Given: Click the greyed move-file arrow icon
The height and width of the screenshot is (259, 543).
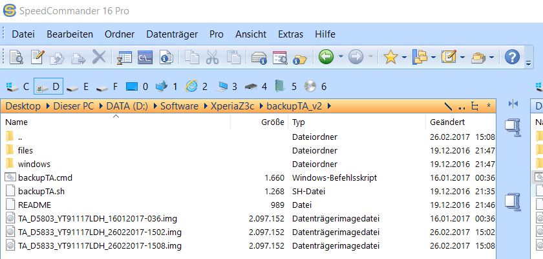Looking at the screenshot, I should [78, 58].
